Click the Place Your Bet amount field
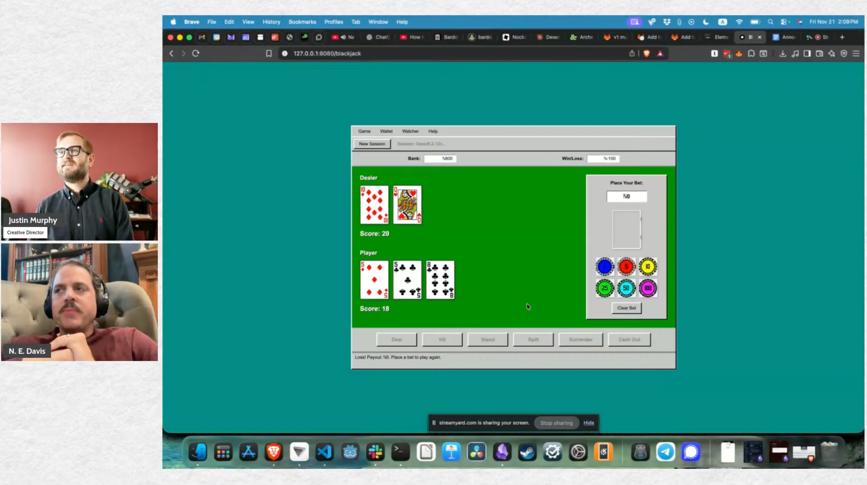The width and height of the screenshot is (867, 485). [626, 196]
